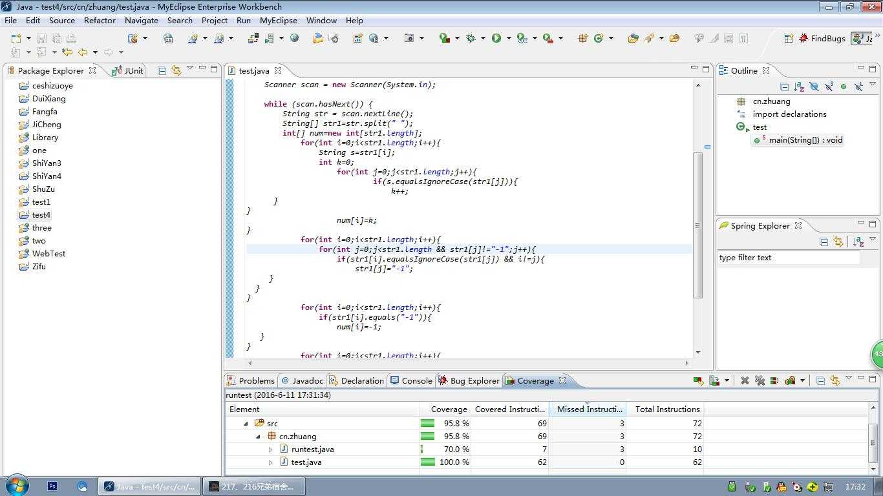
Task: Open dropdown next to New toolbar icon
Action: pos(28,38)
